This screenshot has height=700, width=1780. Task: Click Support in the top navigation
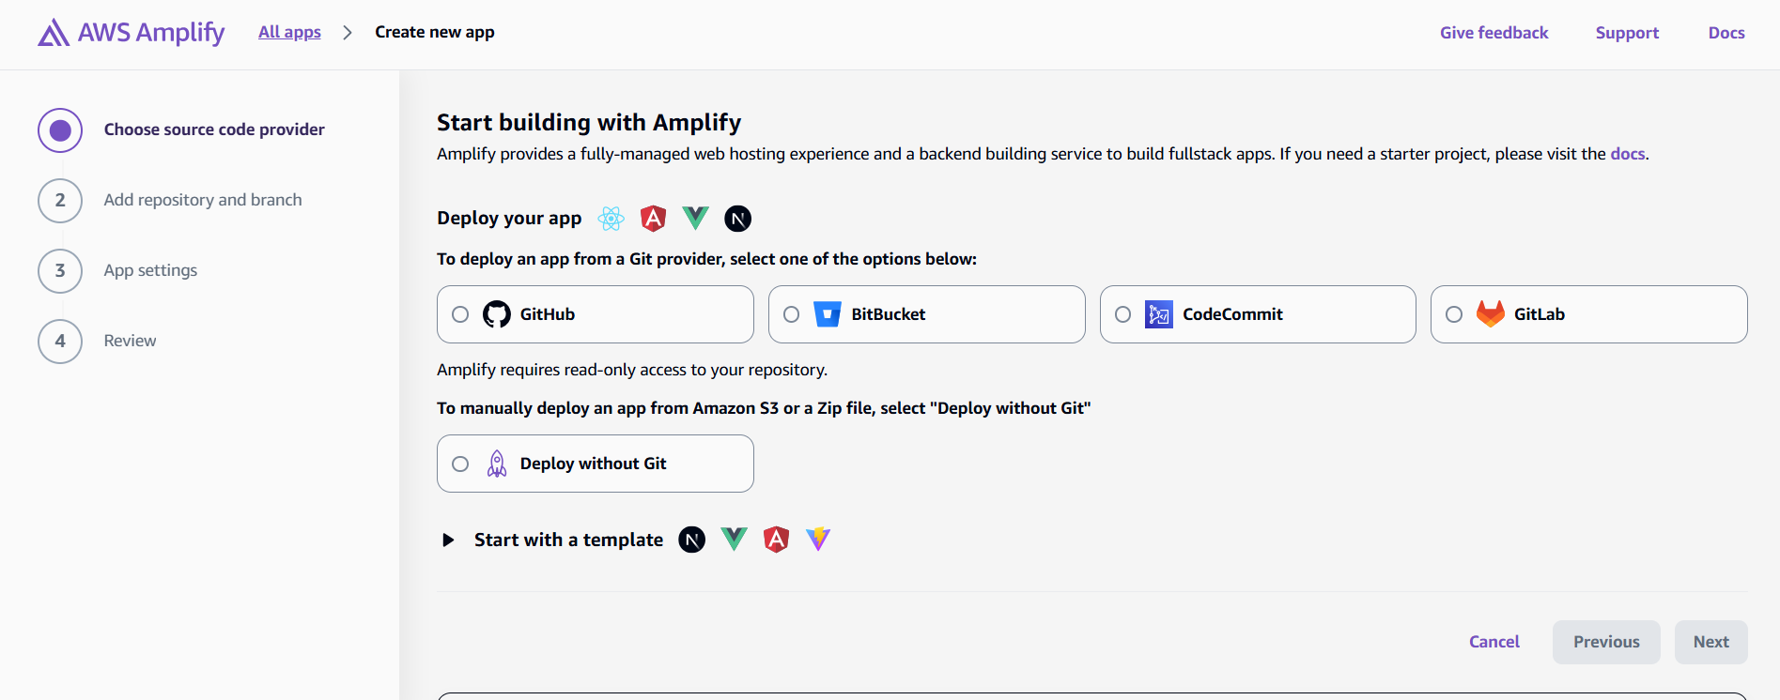[1627, 32]
